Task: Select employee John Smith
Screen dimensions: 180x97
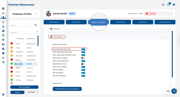Action: click(x=24, y=72)
